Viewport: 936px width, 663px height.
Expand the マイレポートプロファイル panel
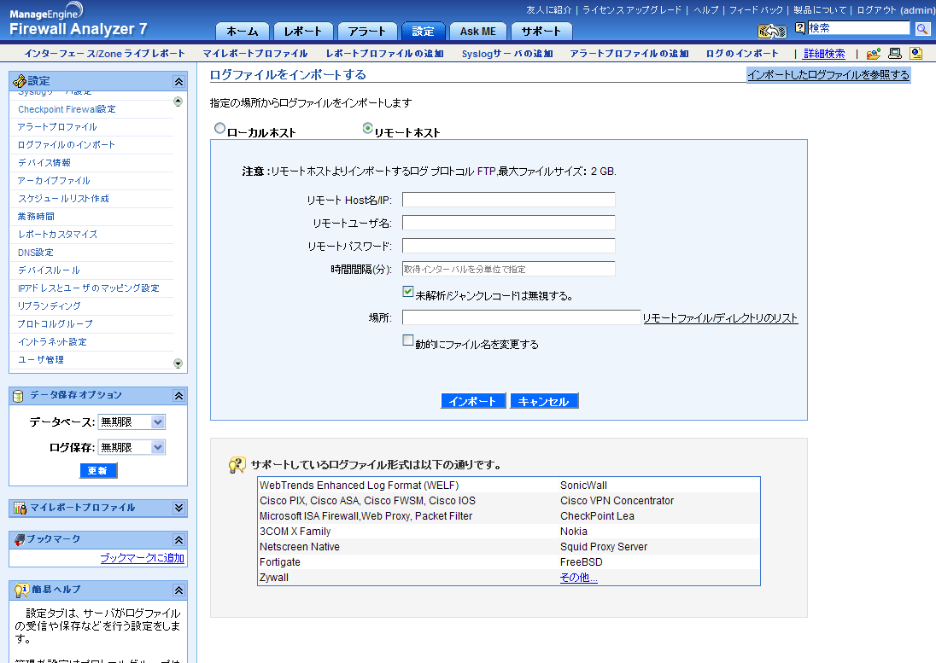point(178,508)
